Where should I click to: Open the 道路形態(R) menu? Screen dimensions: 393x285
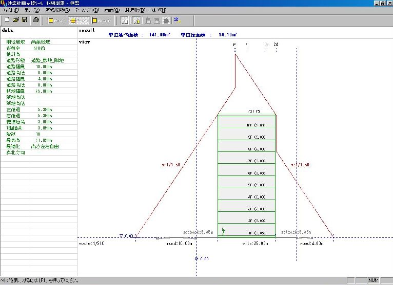pos(57,10)
